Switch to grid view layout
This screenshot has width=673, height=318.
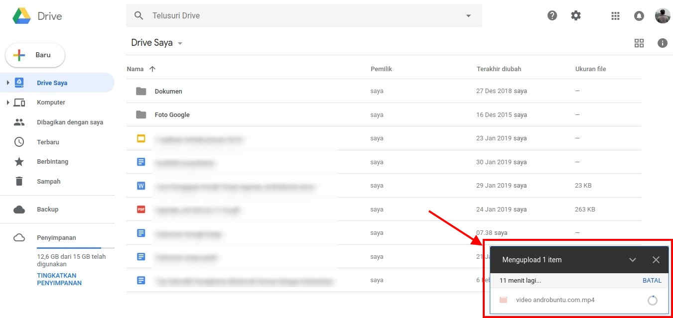[x=639, y=43]
